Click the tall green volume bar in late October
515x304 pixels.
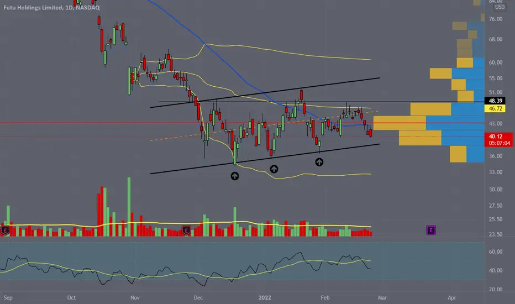click(x=129, y=207)
